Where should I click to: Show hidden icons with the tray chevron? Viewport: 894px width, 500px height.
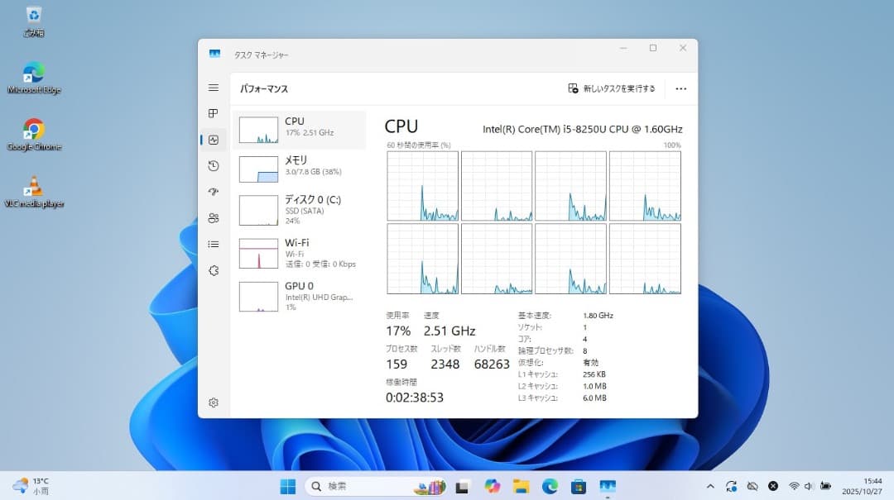710,486
